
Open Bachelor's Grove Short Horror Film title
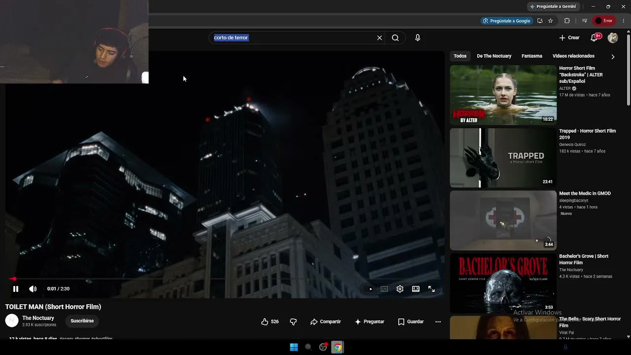[x=584, y=259]
